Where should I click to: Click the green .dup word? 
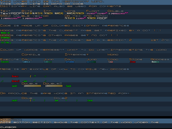click(25, 81)
